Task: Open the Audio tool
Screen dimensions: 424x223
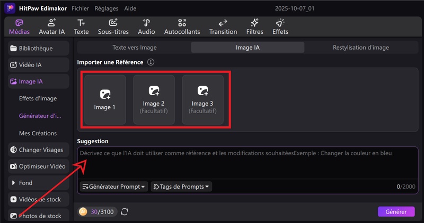Action: point(146,26)
